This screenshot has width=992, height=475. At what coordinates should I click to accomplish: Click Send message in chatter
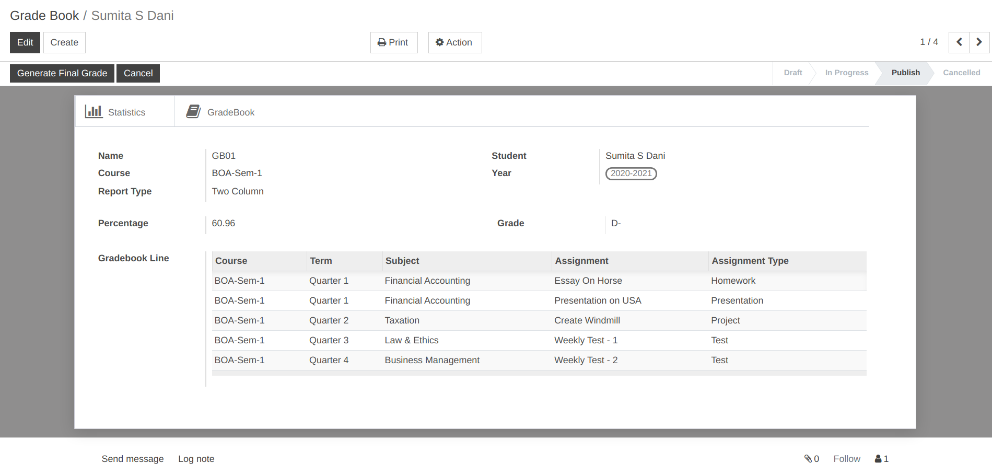133,459
